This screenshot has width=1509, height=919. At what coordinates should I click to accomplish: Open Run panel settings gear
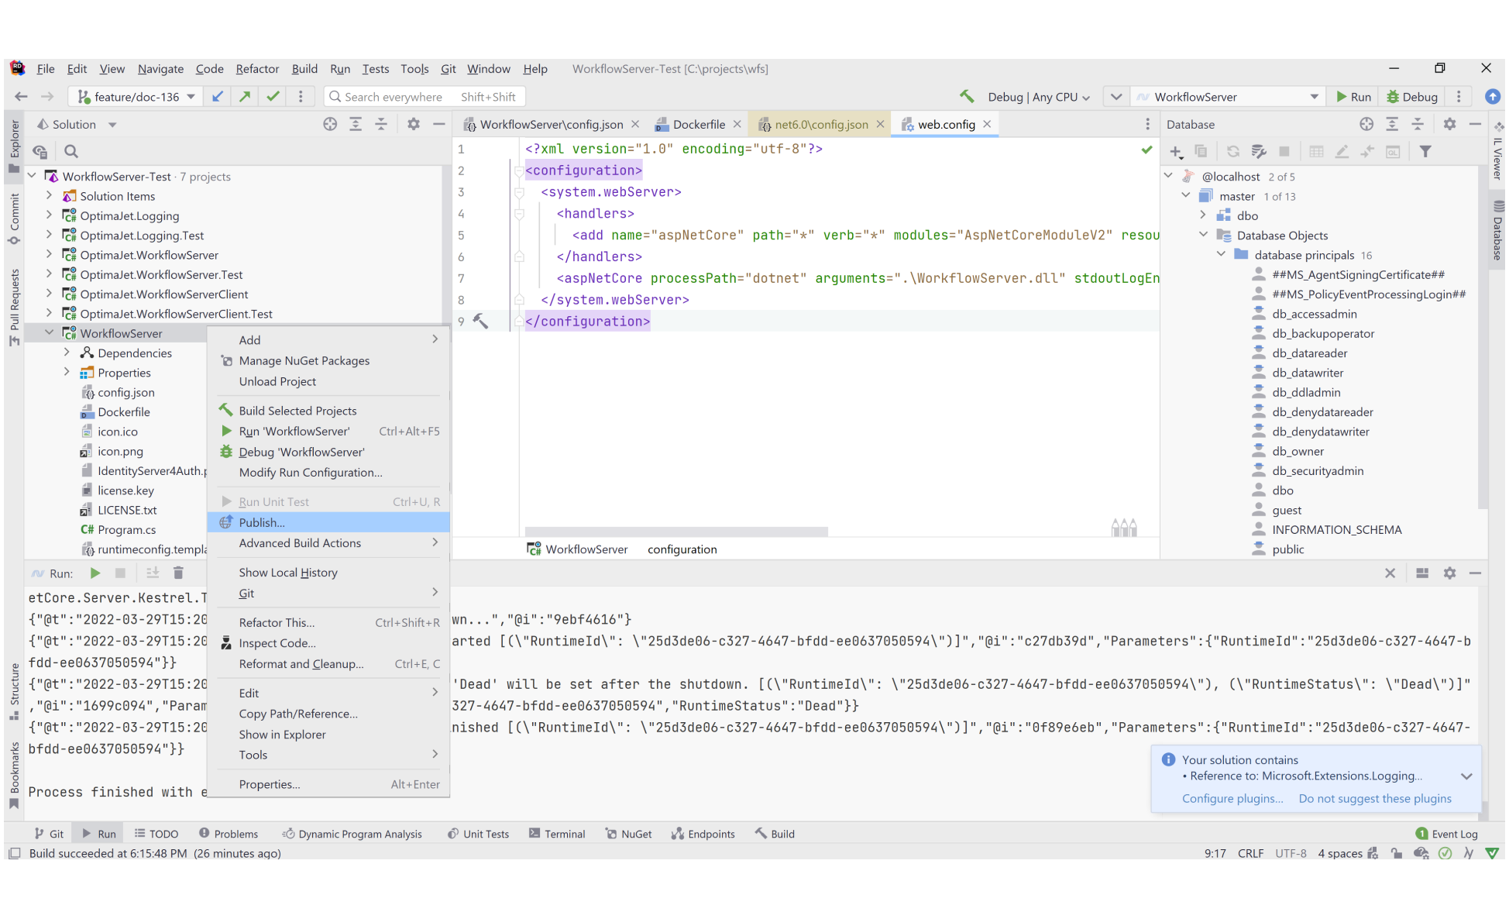1450,573
